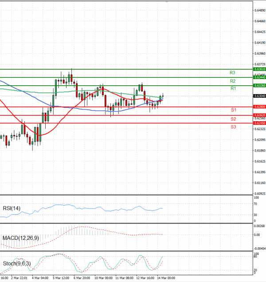The height and width of the screenshot is (282, 266).
Task: Select the S1 support level label
Action: coord(233,110)
